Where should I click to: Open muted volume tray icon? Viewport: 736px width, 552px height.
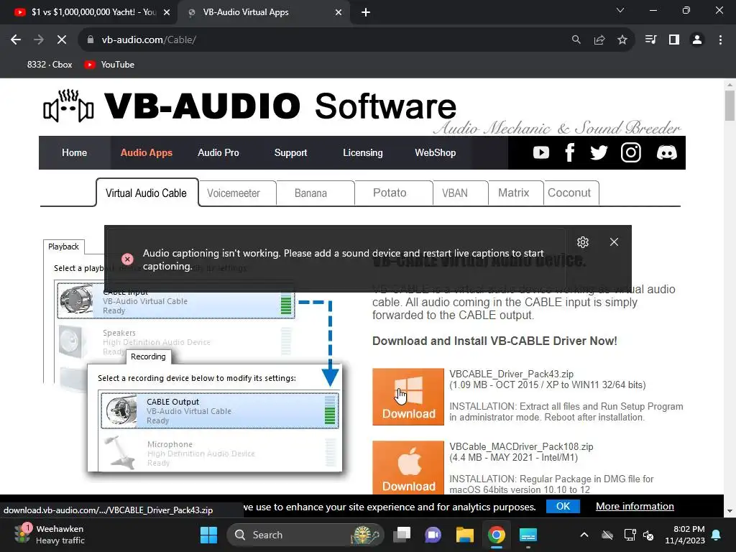coord(649,535)
